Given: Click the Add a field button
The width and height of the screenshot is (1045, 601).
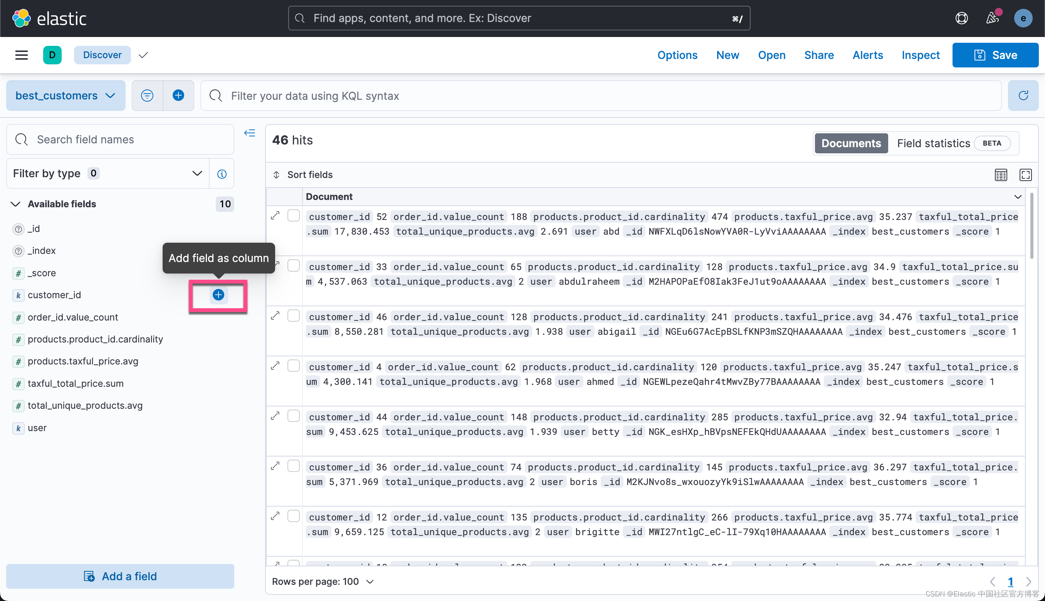Looking at the screenshot, I should tap(120, 576).
